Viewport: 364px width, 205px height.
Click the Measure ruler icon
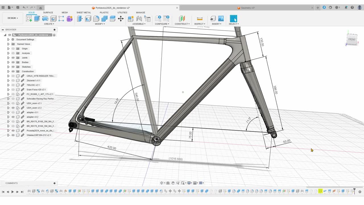[x=200, y=19]
